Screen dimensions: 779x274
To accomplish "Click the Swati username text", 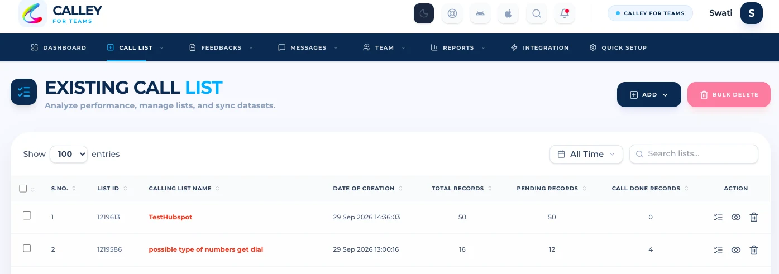I will point(721,13).
